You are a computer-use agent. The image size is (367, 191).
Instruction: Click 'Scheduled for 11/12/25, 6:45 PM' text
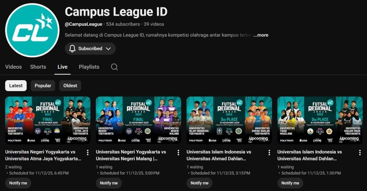(39, 173)
